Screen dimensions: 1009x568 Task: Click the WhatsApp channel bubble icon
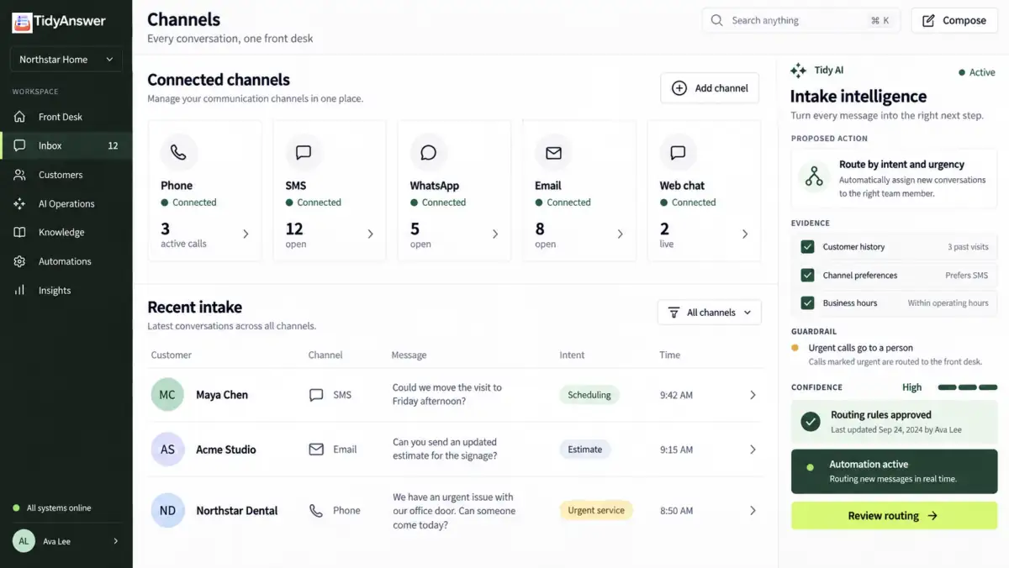coord(428,153)
